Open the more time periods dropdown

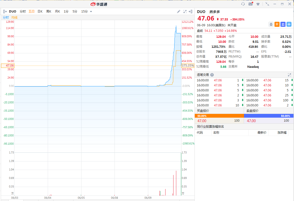(x=91, y=12)
